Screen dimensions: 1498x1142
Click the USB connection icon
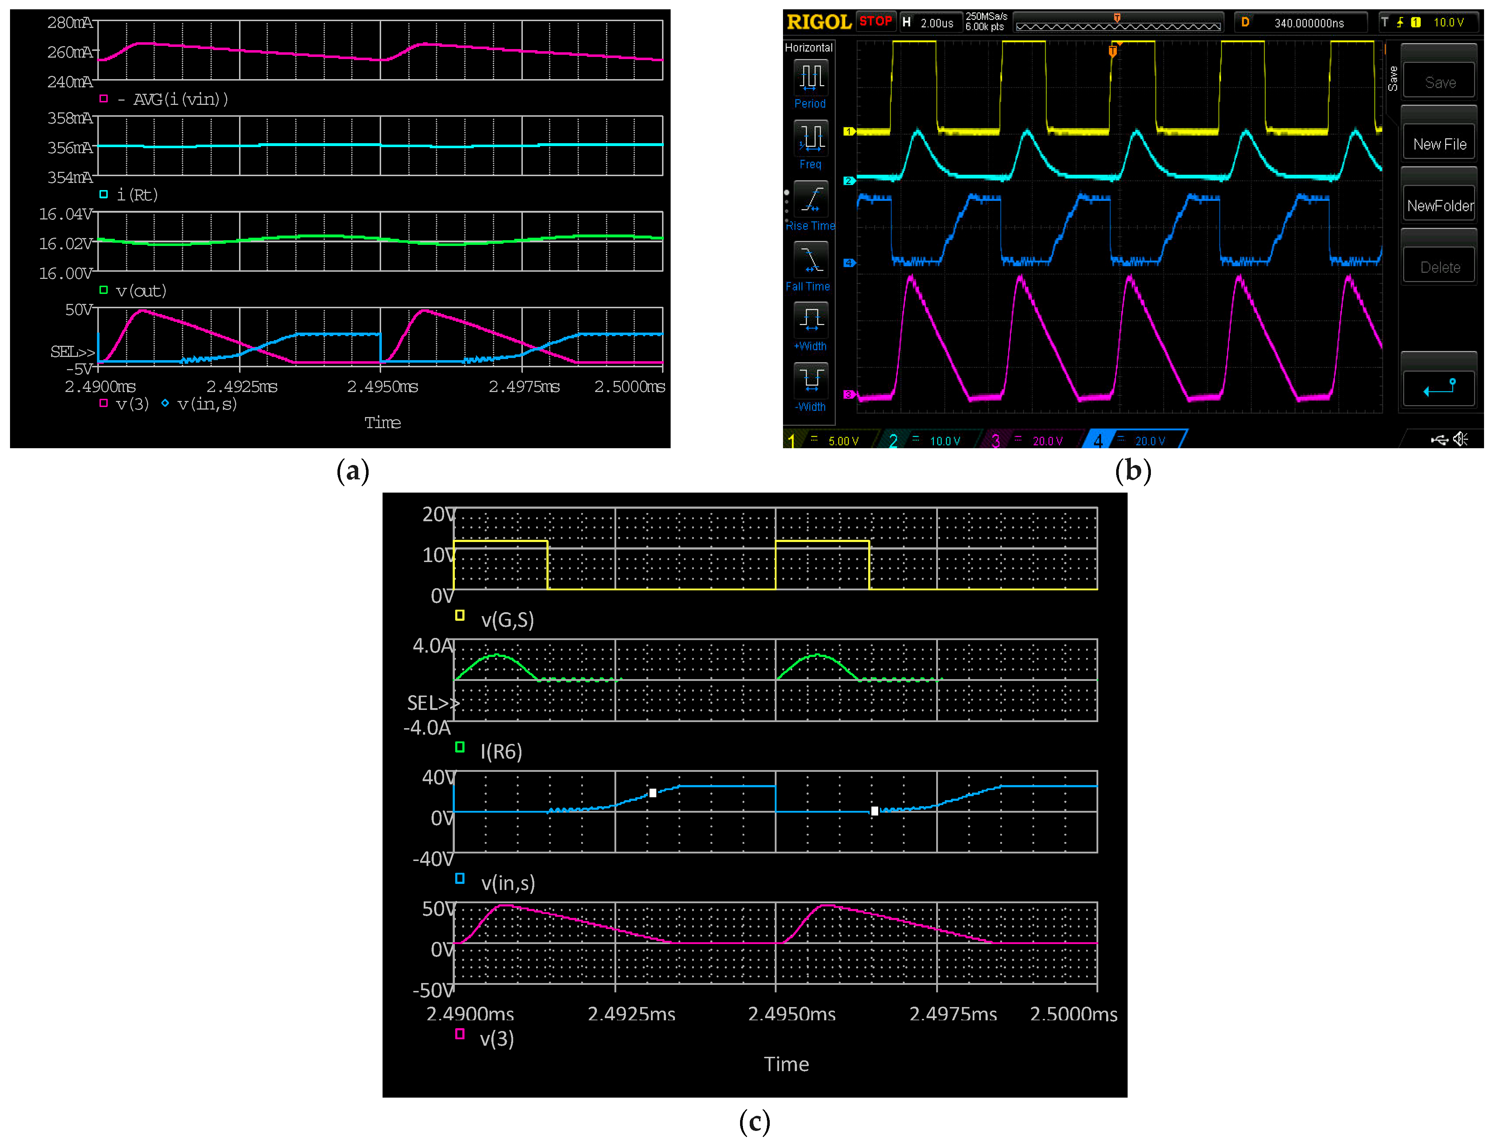click(1439, 440)
